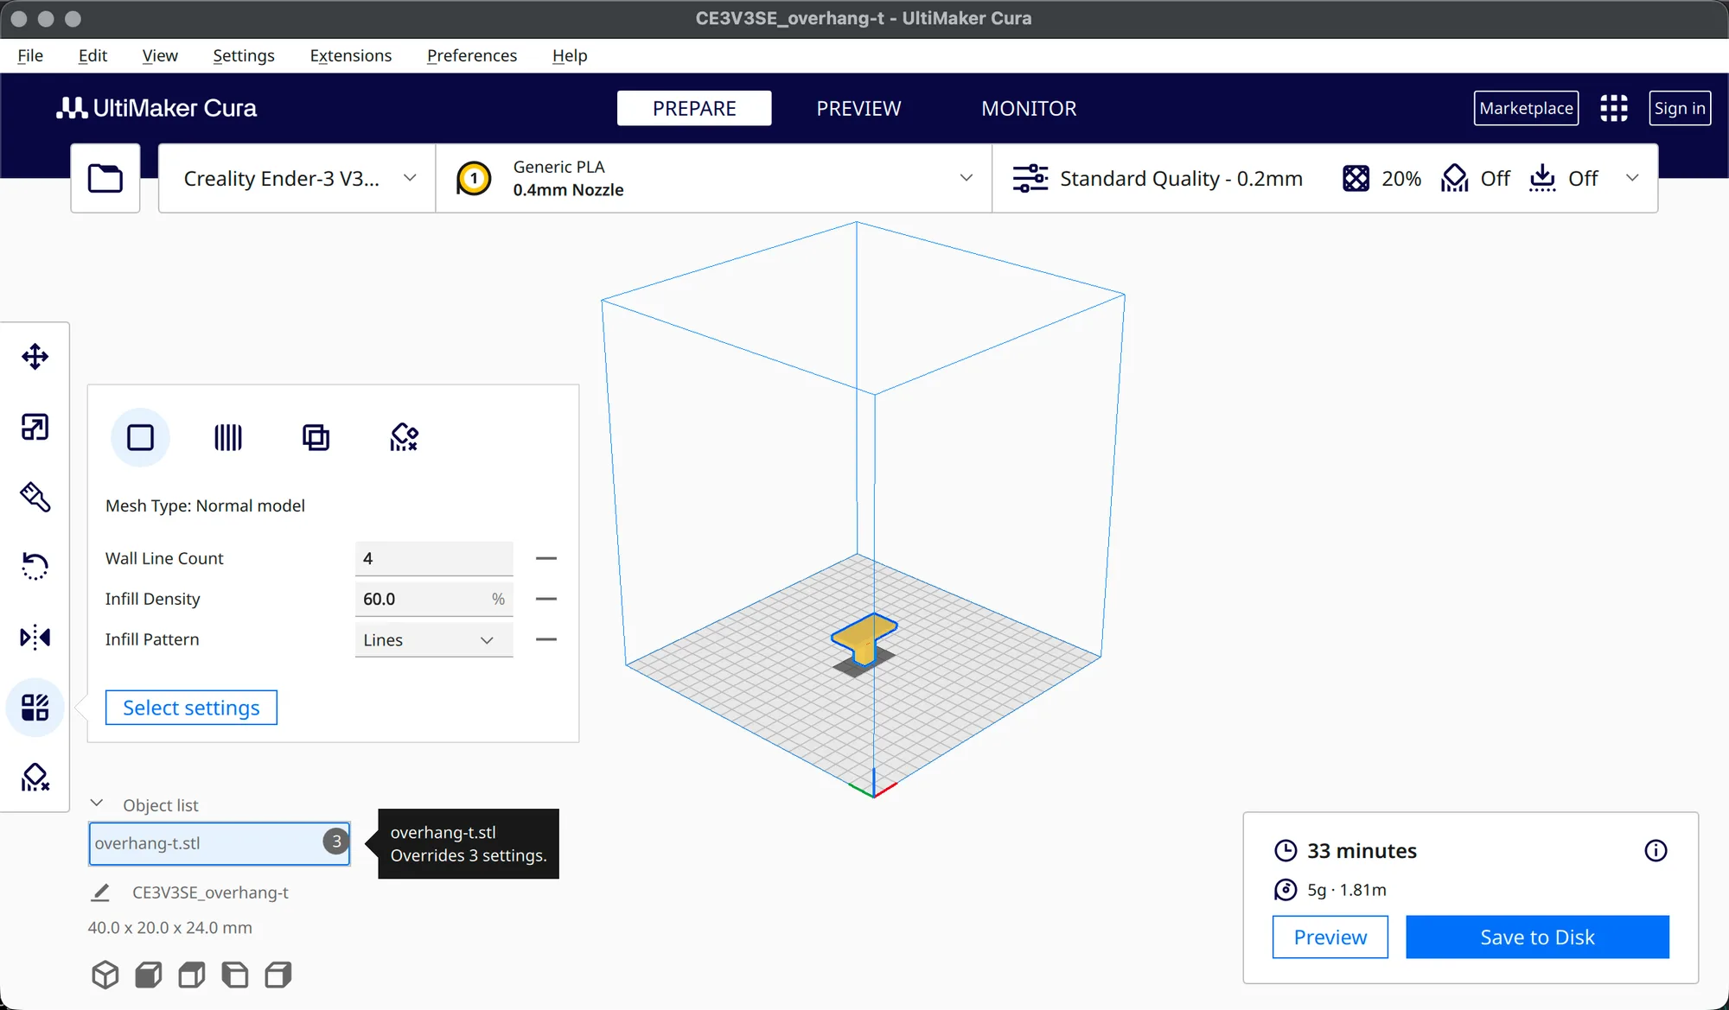Switch to the PREVIEW stage

coord(858,108)
